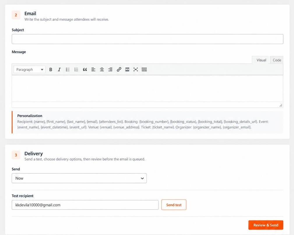
Task: Click the Test recipient label
Action: point(22,196)
